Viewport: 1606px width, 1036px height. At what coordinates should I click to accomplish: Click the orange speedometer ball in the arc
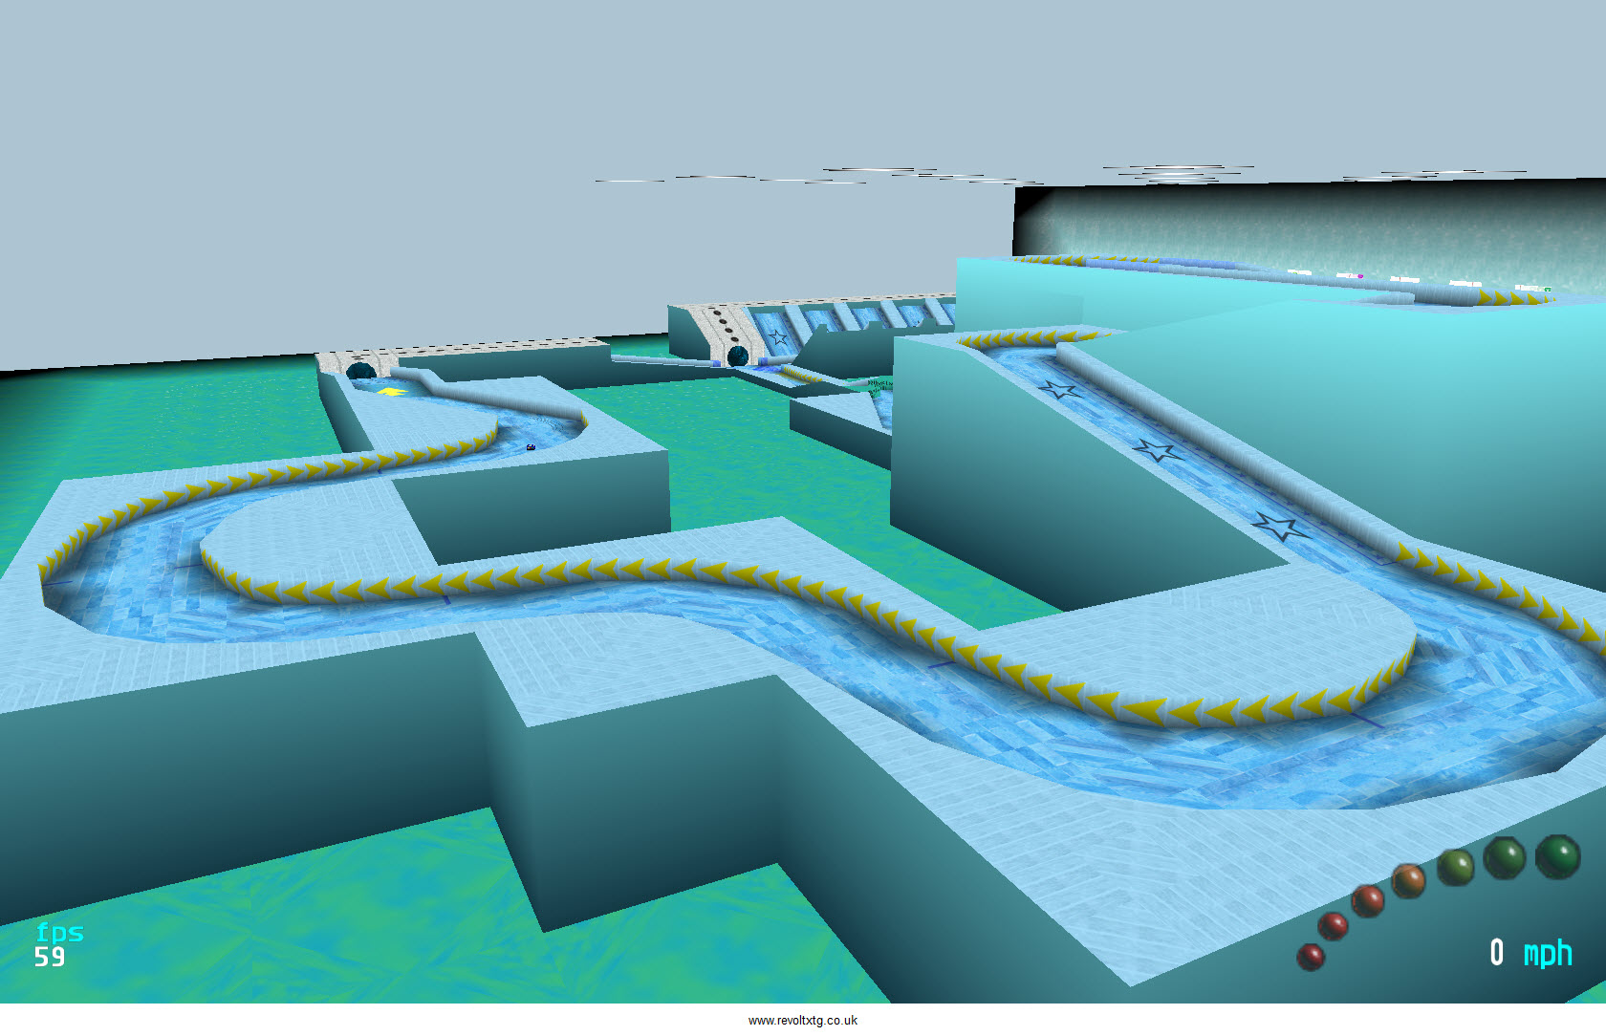tap(1408, 880)
